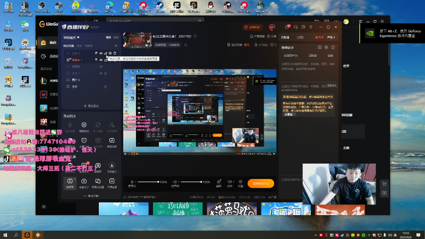Screen dimensions: 425x239
Task: Open the edit icon of 文本 2 source
Action: pyautogui.click(x=96, y=54)
